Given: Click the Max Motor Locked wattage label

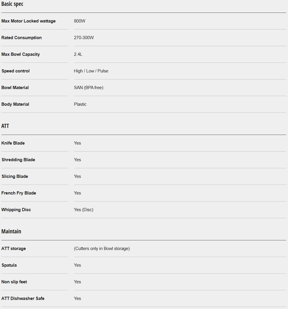Looking at the screenshot, I should click(x=29, y=21).
